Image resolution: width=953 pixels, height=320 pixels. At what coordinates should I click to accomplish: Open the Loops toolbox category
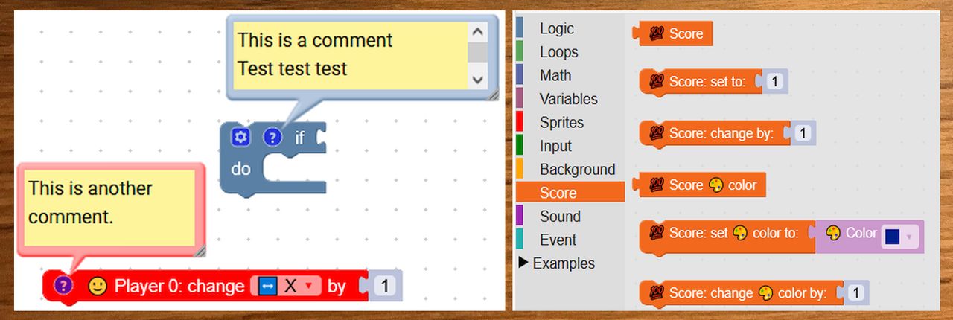tap(558, 52)
